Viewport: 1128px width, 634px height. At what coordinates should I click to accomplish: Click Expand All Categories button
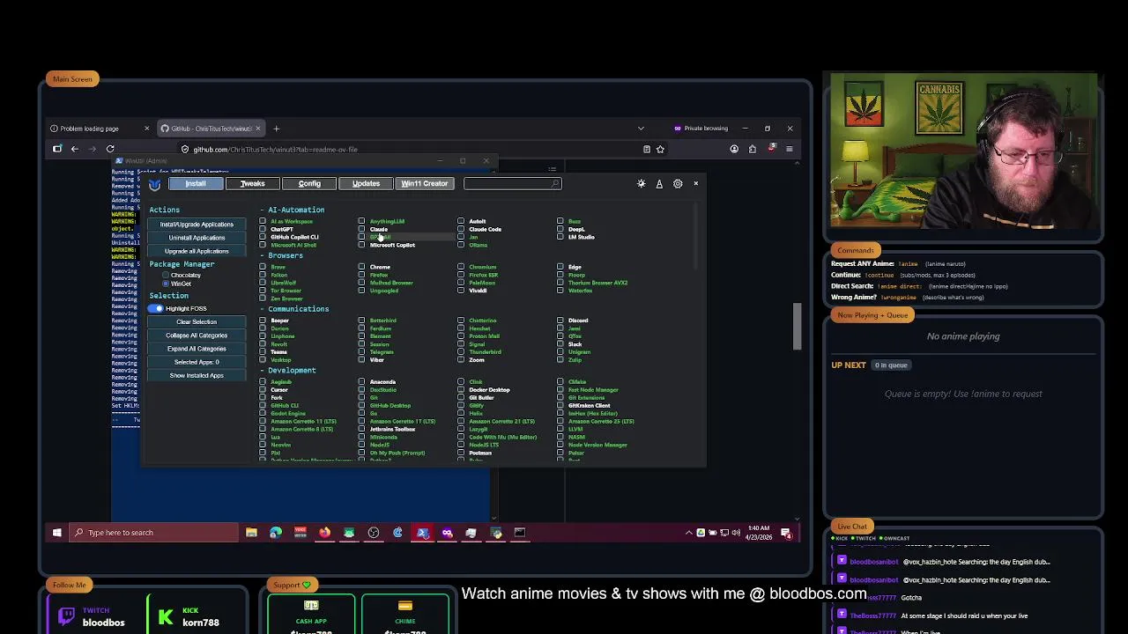(197, 349)
